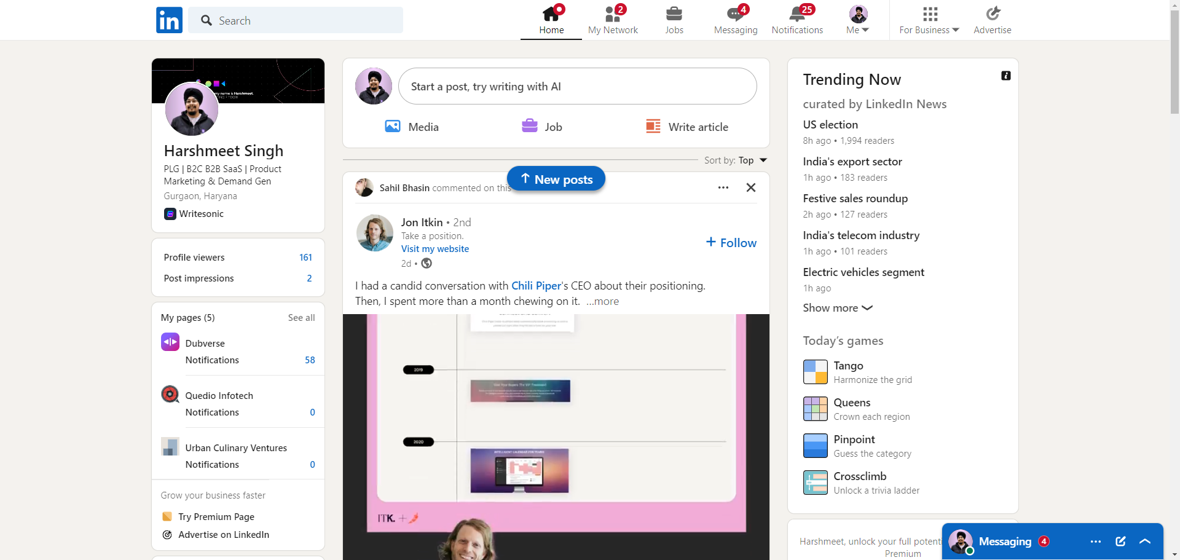Click the Chili Piper mention link

[x=536, y=286]
